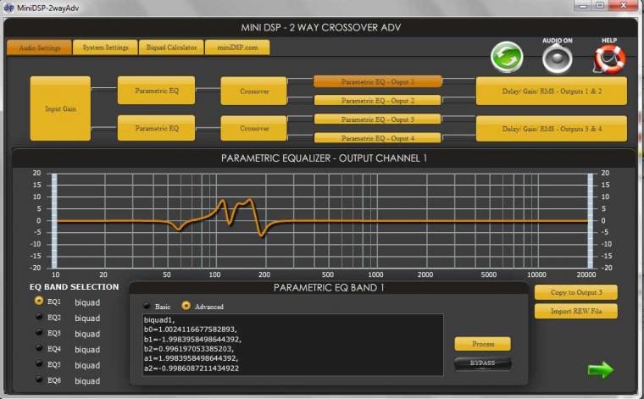Select the EQ1 band radio button

tap(39, 301)
